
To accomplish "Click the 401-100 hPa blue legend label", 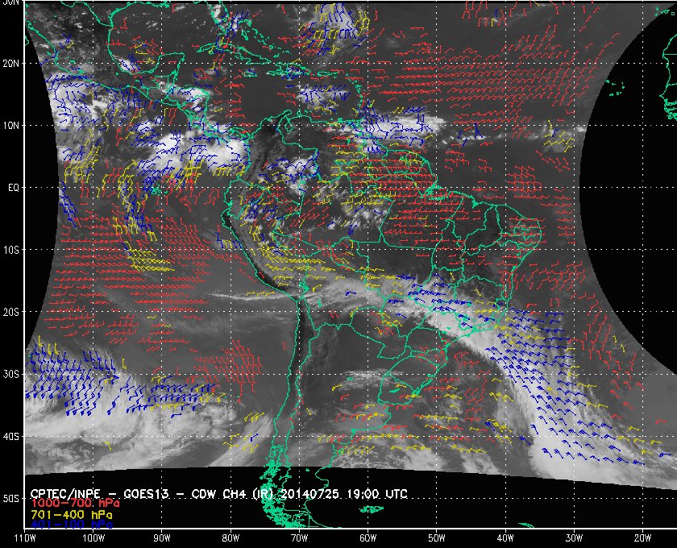I will coord(71,525).
